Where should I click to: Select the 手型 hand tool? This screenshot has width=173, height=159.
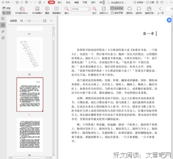tap(6, 8)
